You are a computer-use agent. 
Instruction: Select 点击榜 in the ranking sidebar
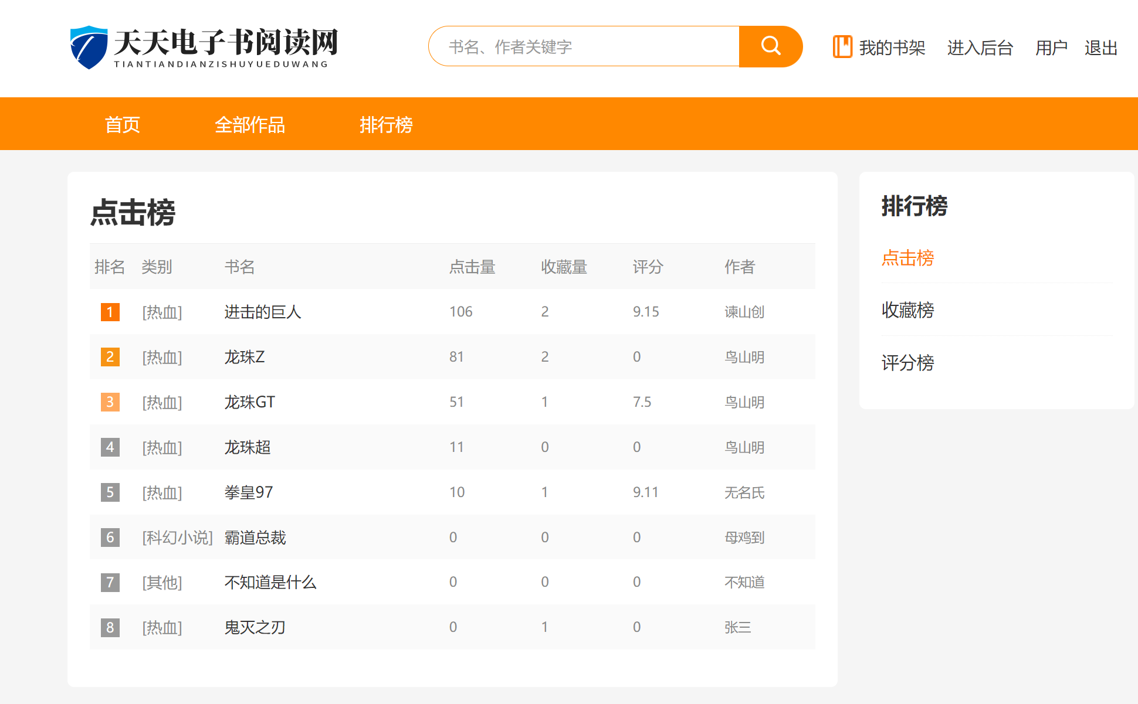click(907, 257)
